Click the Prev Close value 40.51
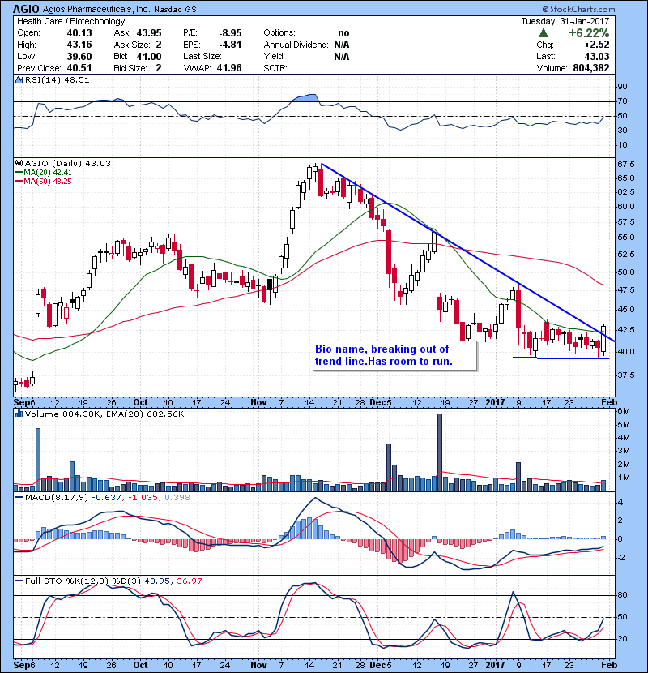 coord(79,68)
